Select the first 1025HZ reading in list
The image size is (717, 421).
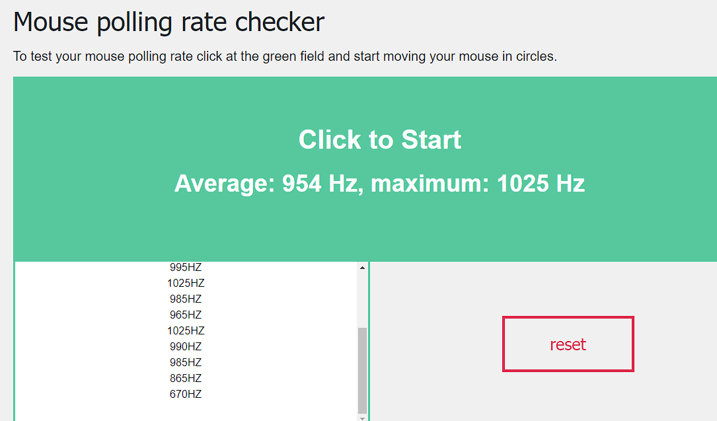click(186, 283)
